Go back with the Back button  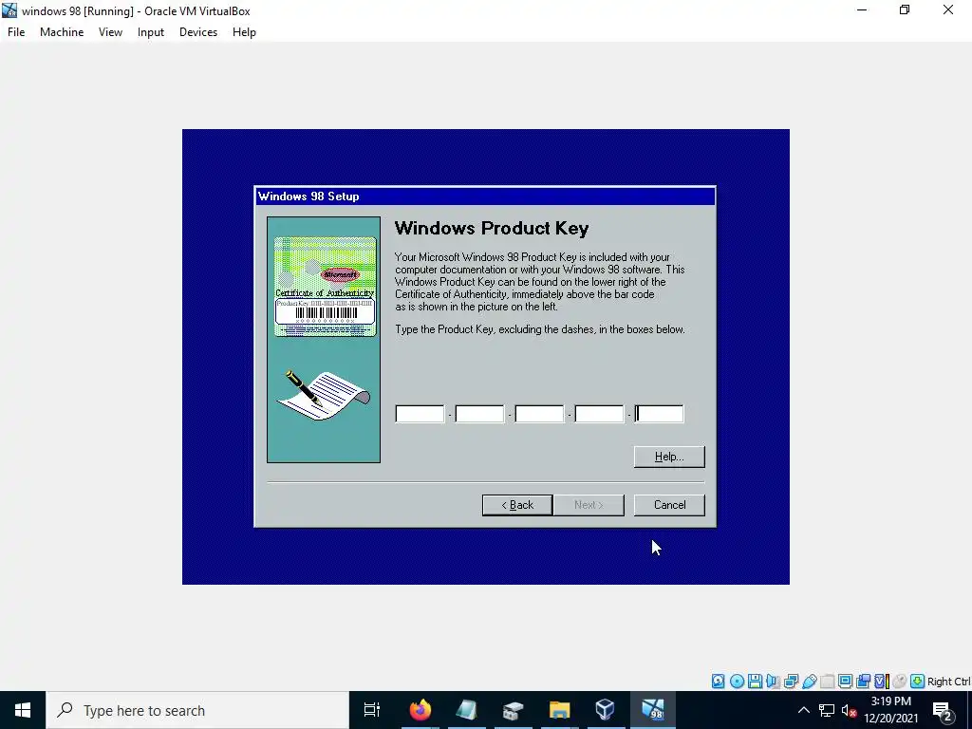tap(517, 505)
